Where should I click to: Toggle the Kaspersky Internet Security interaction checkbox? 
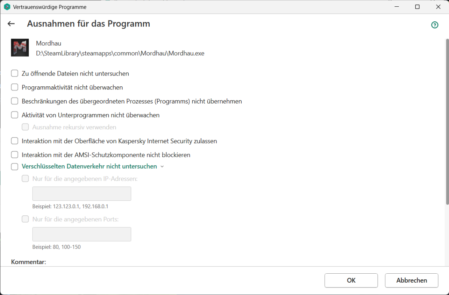tap(15, 141)
